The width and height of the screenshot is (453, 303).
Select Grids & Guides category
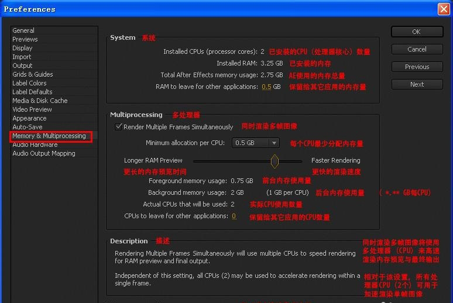33,74
